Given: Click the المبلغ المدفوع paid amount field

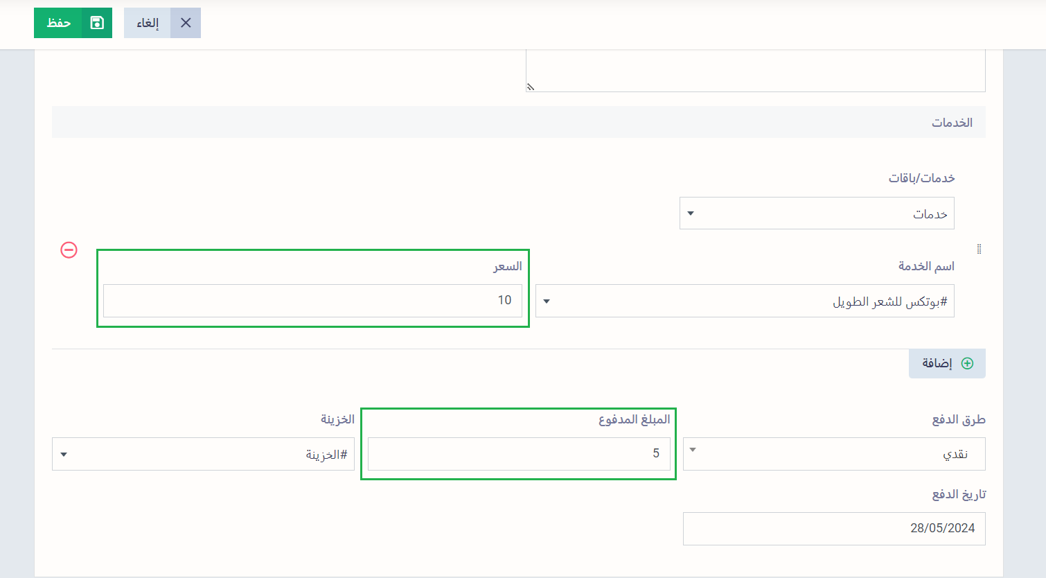Looking at the screenshot, I should pos(519,454).
